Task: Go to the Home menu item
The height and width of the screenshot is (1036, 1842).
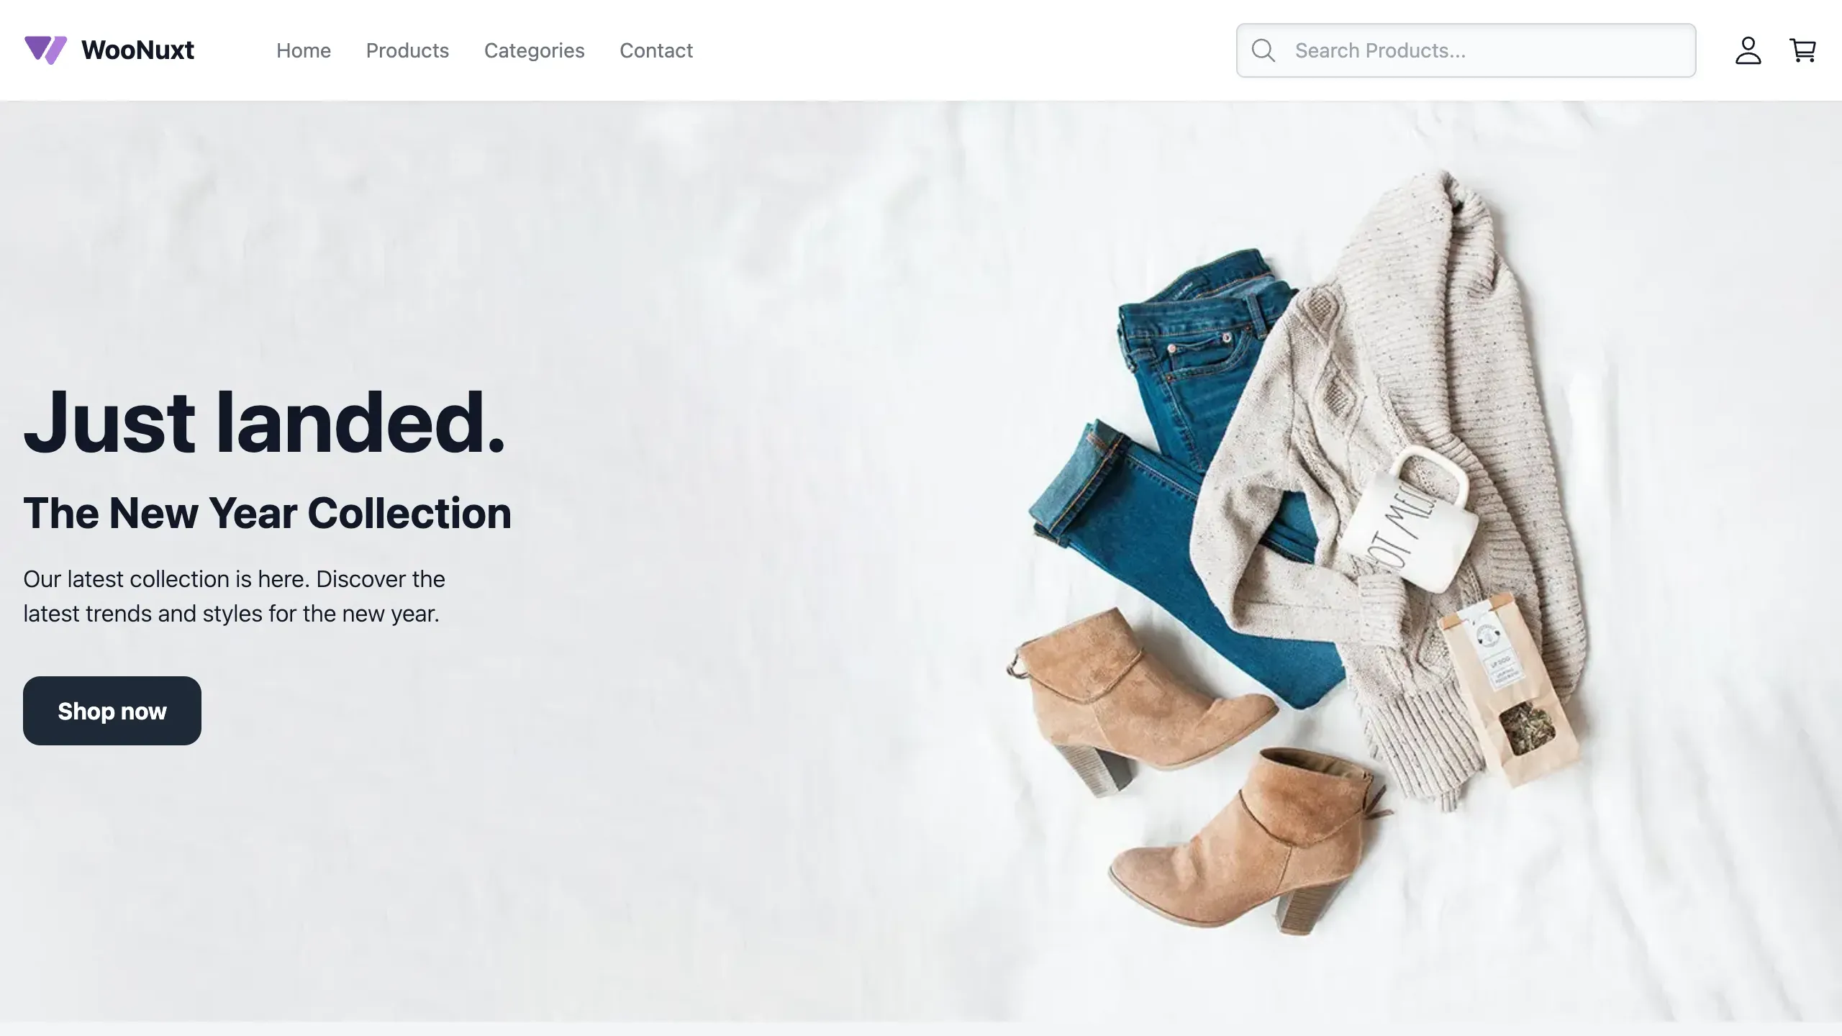Action: (304, 50)
